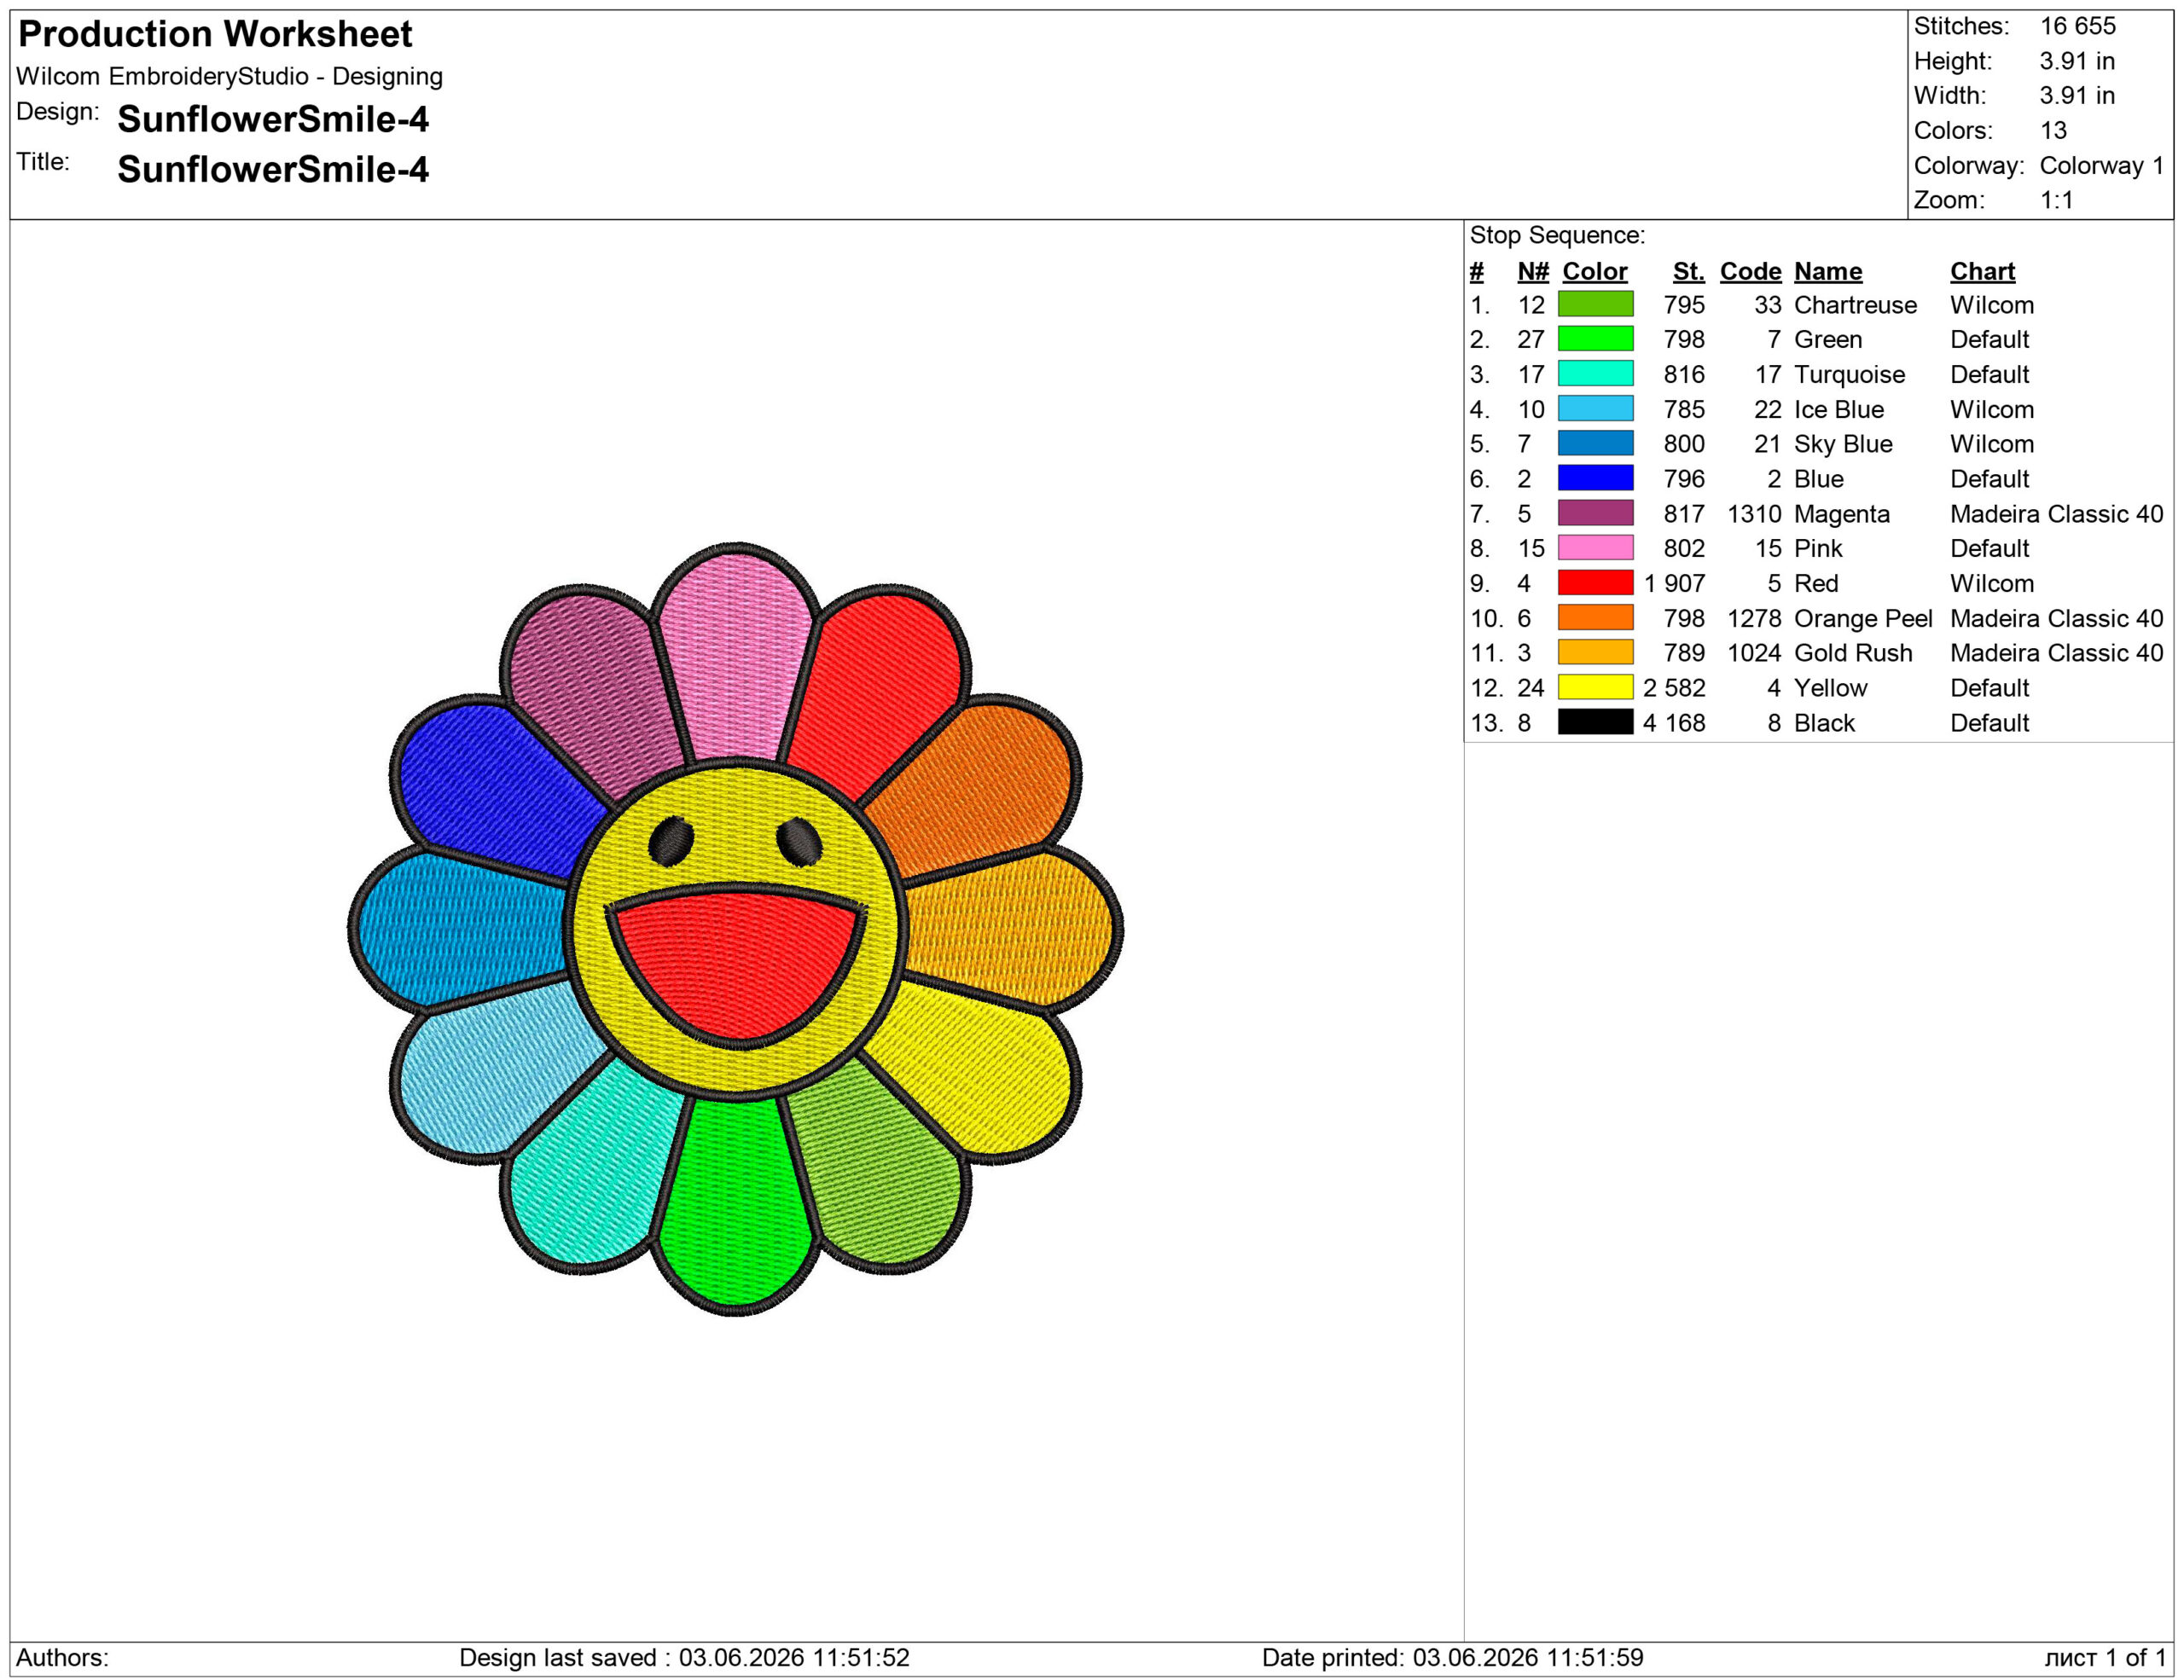Click the 'Turquoise' thread name
Screen dimensions: 2184x1680
click(x=1849, y=374)
